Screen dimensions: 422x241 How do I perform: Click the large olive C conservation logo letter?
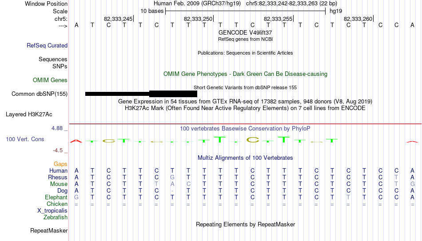[253, 140]
